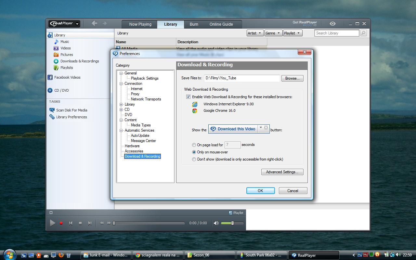Switch to the Online Guide tab
Image resolution: width=416 pixels, height=260 pixels.
[221, 24]
